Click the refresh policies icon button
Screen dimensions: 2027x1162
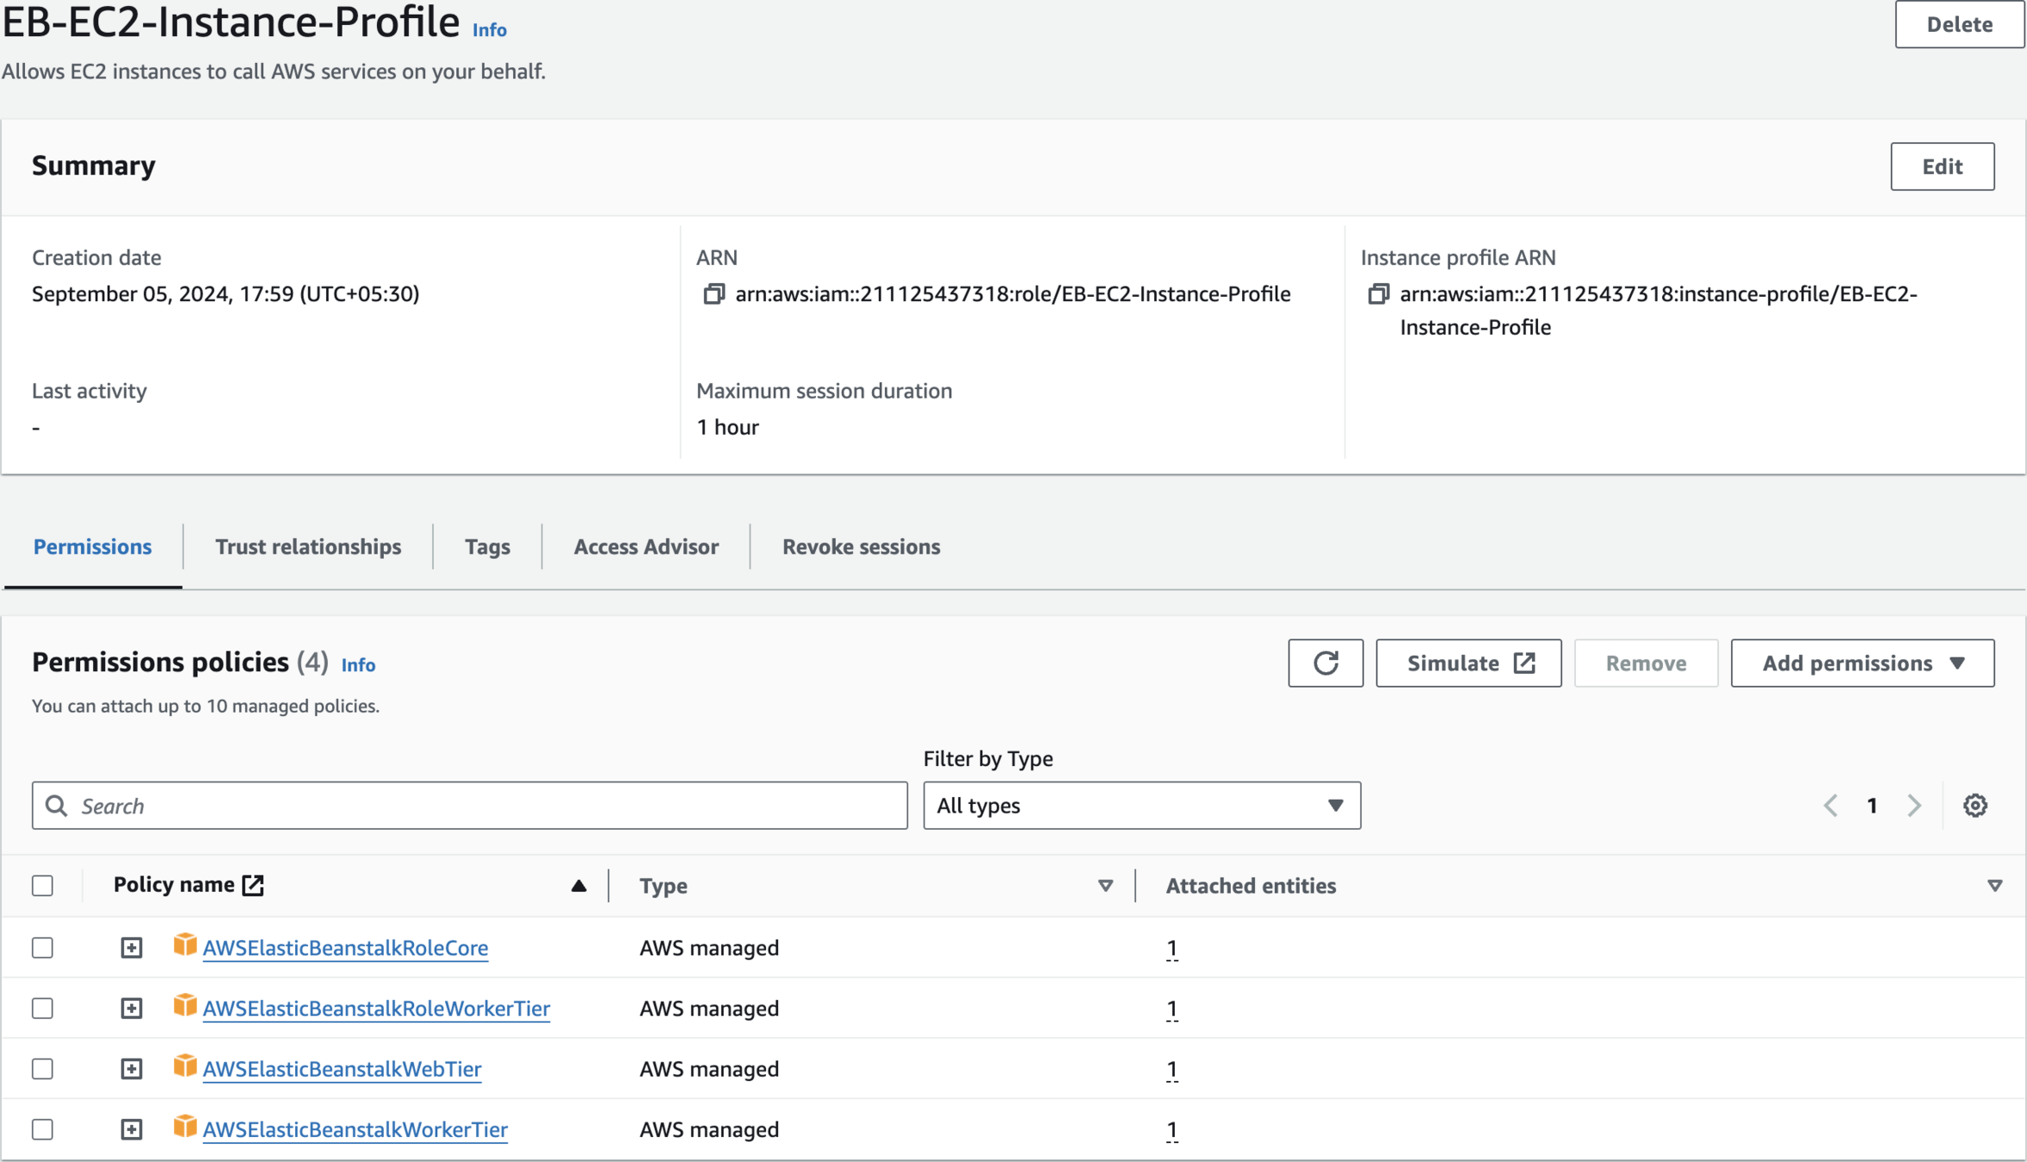tap(1326, 663)
